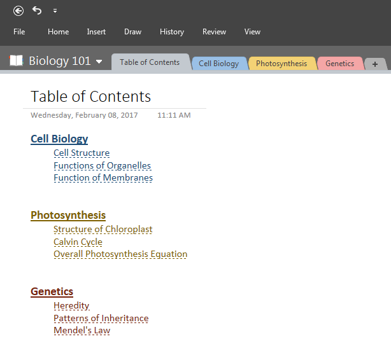Switch to the Photosynthesis section tab
Image resolution: width=391 pixels, height=346 pixels.
[x=281, y=64]
